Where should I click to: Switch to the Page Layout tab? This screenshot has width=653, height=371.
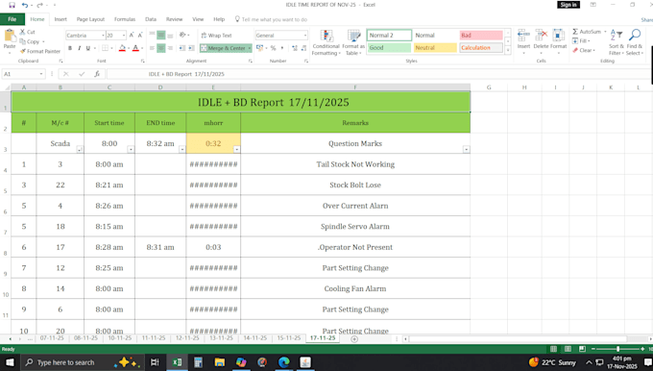90,19
